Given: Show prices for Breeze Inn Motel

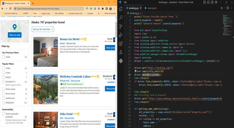Looking at the screenshot, I should (110, 48).
